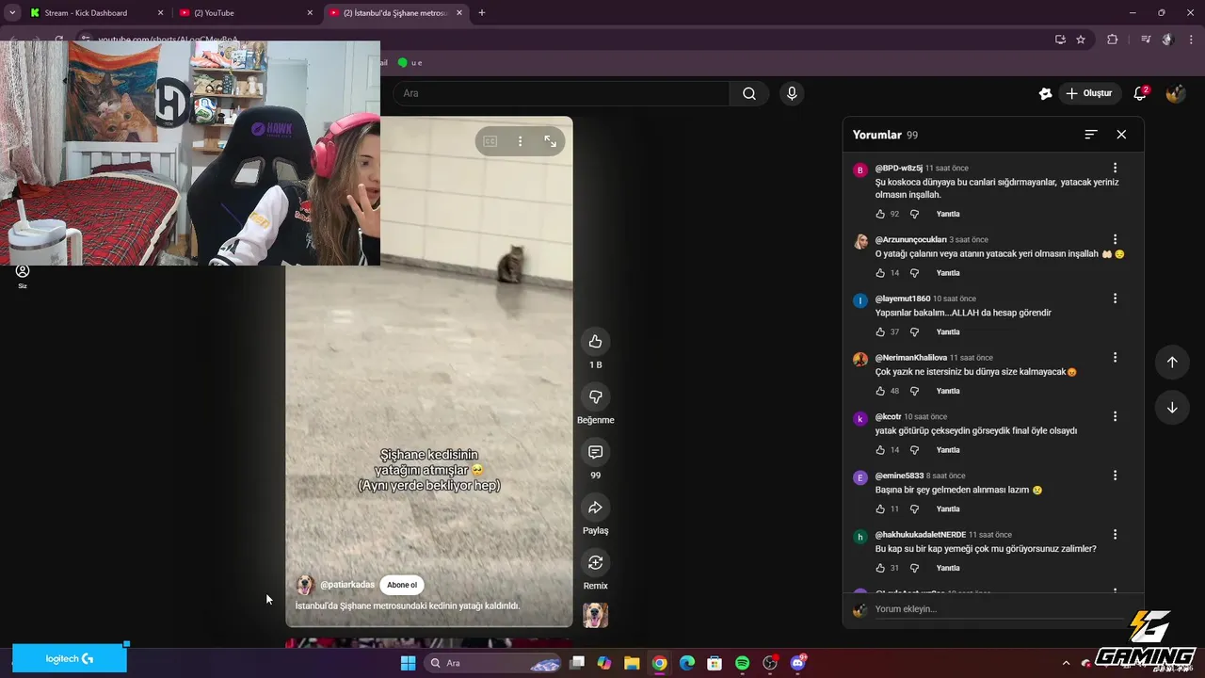Dislike the short with Beğenme button
Viewport: 1205px width, 678px height.
click(x=595, y=396)
